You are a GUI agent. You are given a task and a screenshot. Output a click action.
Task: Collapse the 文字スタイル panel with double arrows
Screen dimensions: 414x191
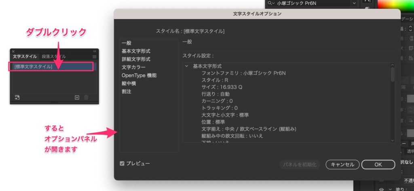point(95,51)
